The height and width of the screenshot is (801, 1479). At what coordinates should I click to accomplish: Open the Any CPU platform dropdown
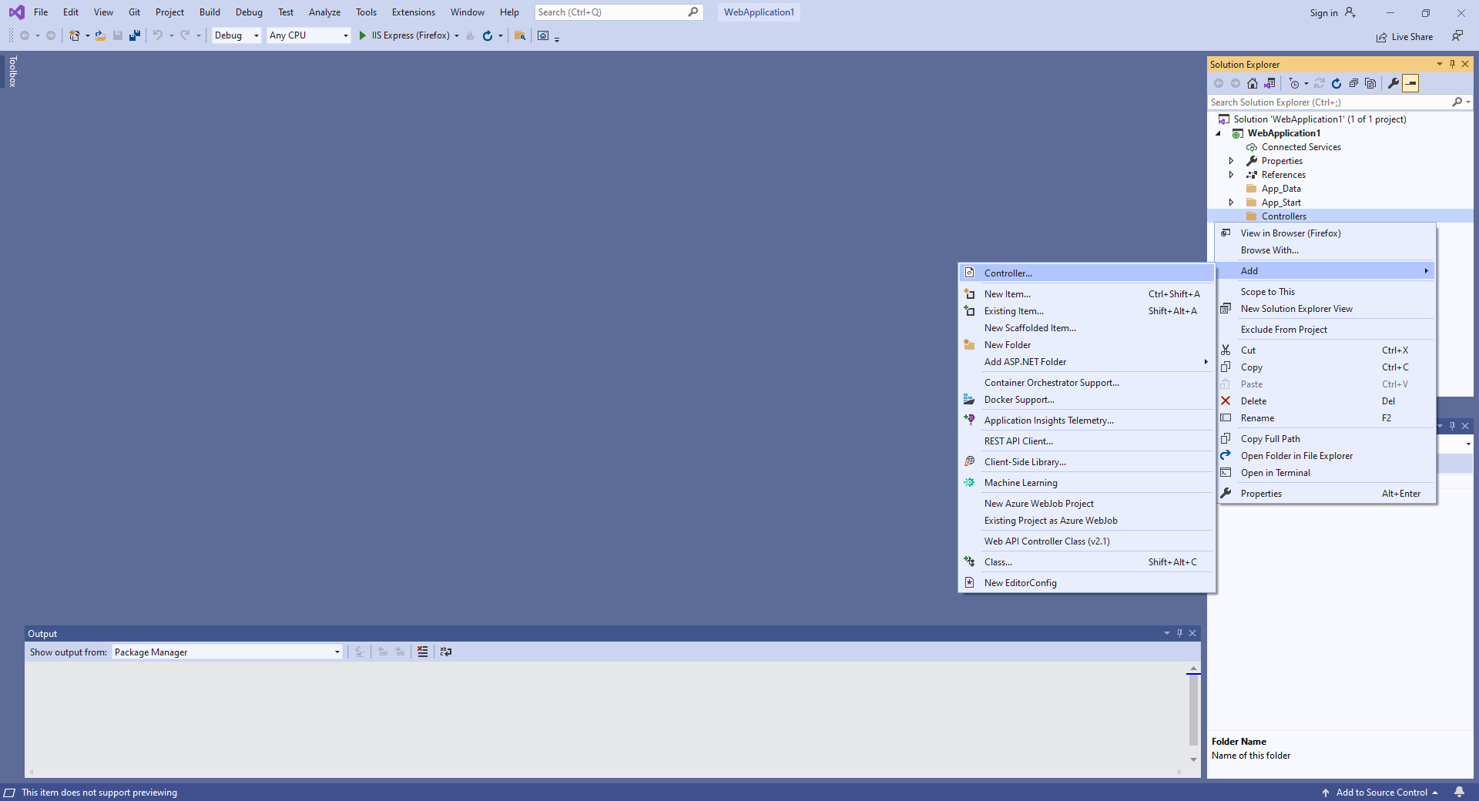point(308,35)
